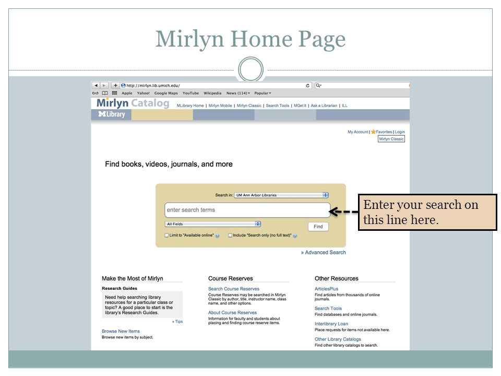The height and width of the screenshot is (376, 501).
Task: Click the browser search magnifier icon
Action: 318,85
